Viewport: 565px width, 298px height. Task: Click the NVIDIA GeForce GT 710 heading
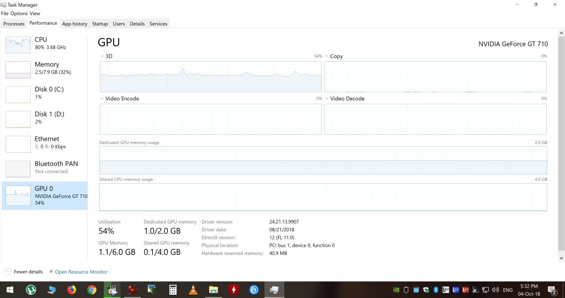coord(513,44)
